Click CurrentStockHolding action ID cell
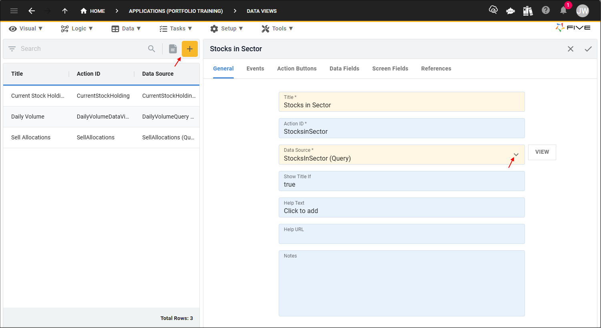This screenshot has height=328, width=601. [x=103, y=96]
